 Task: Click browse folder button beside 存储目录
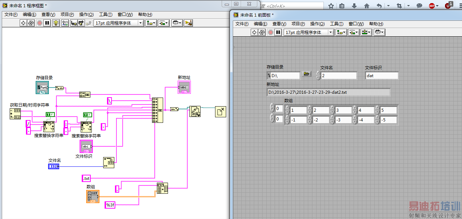tap(306, 74)
